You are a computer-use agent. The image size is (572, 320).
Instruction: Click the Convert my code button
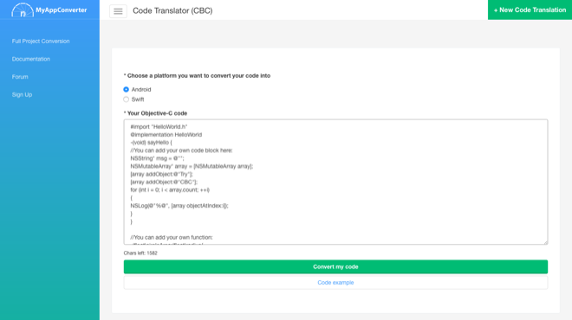point(335,267)
